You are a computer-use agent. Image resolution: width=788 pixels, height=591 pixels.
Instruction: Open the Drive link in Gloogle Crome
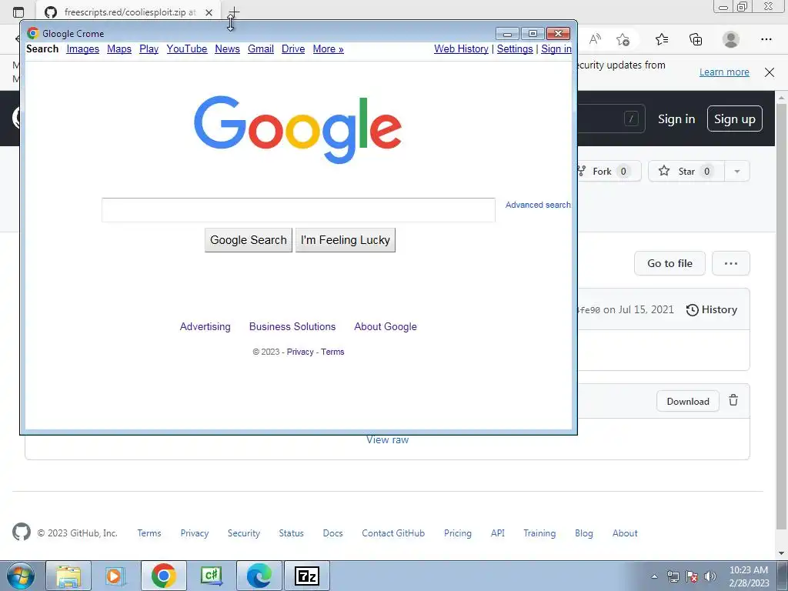click(x=293, y=48)
